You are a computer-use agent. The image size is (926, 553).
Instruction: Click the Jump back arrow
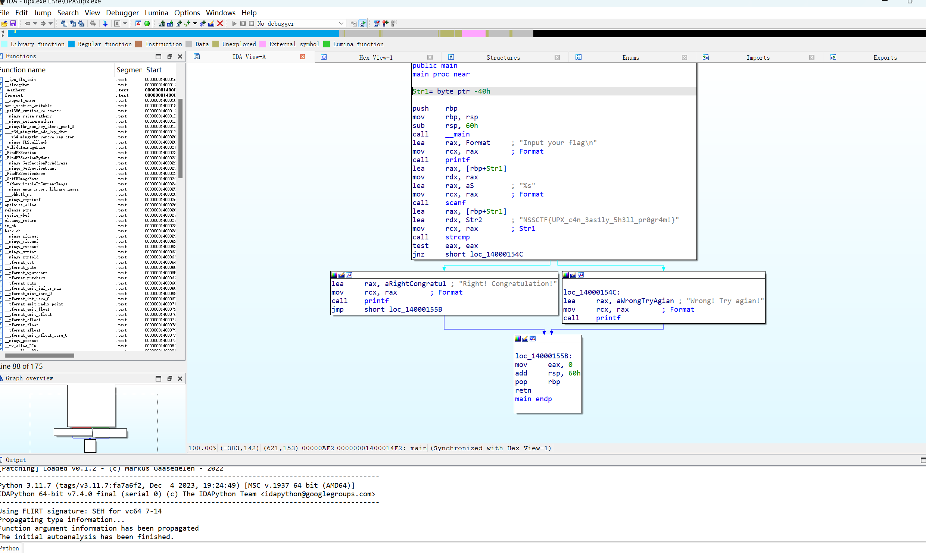(x=27, y=23)
